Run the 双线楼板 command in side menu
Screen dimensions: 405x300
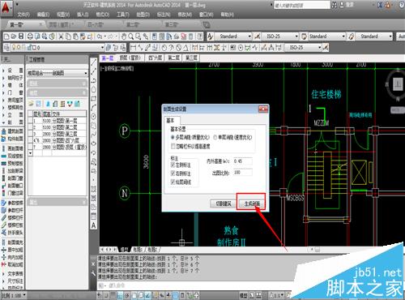coord(13,156)
